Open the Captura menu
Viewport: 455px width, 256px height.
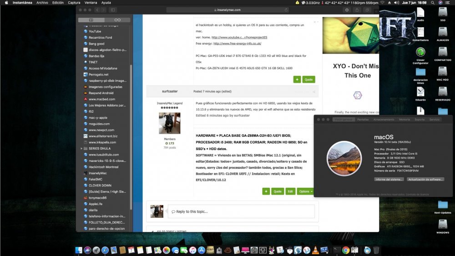tap(74, 3)
